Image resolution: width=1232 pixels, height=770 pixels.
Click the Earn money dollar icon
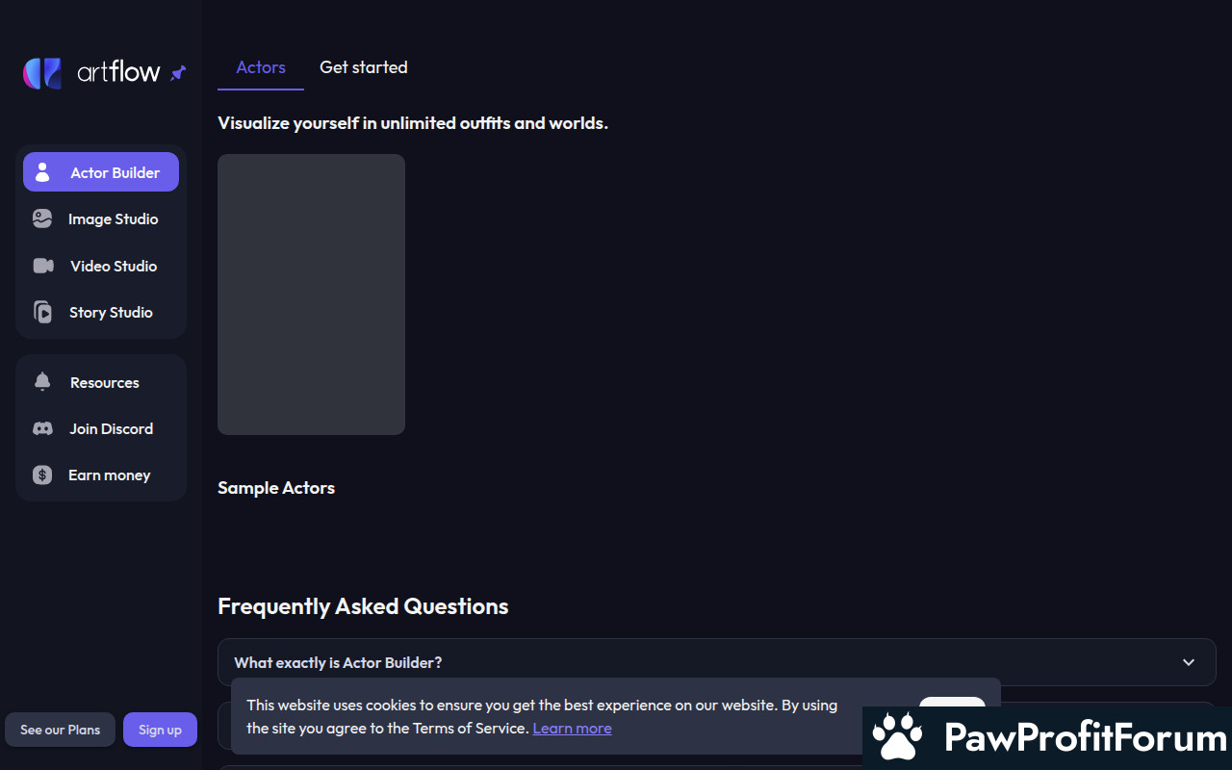coord(42,475)
